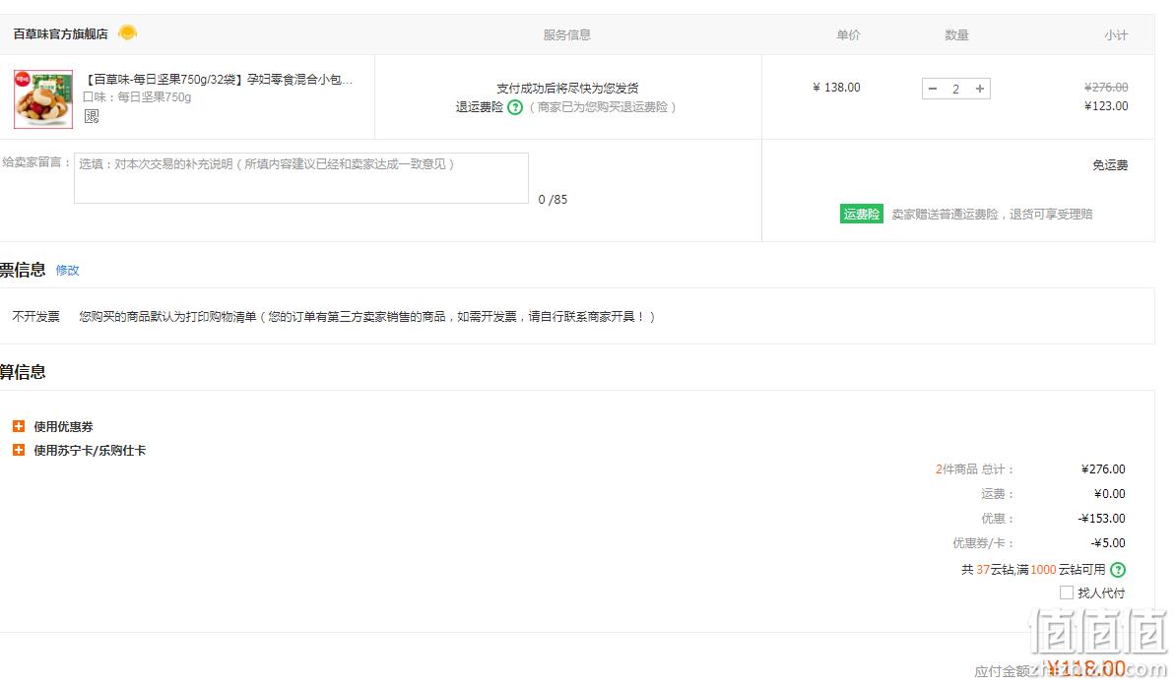The height and width of the screenshot is (686, 1176).
Task: Click the quantity field showing 2
Action: (x=956, y=89)
